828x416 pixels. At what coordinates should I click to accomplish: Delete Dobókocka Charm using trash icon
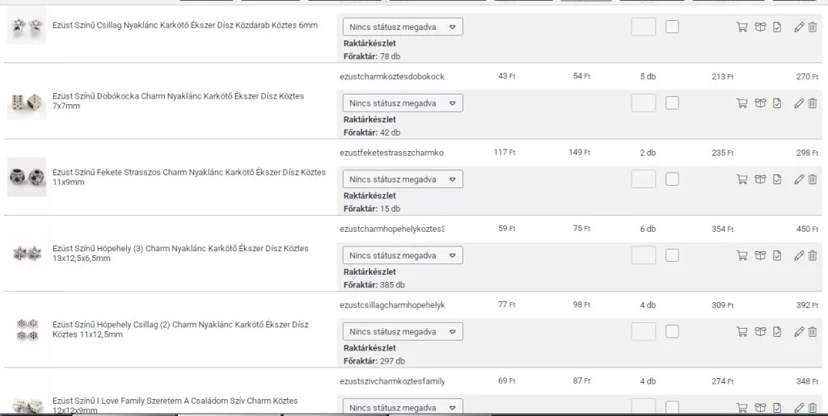point(813,103)
